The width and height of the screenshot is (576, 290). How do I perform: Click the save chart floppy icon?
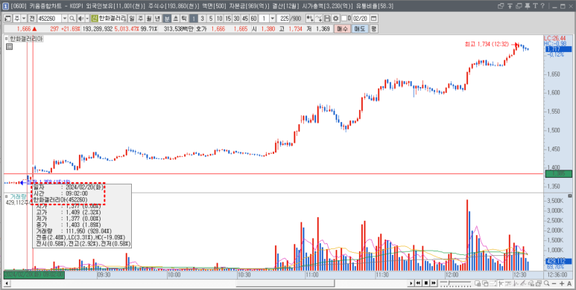327,19
